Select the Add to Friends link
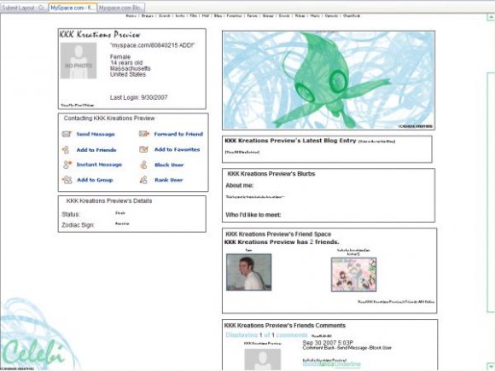This screenshot has width=495, height=371. pyautogui.click(x=96, y=150)
